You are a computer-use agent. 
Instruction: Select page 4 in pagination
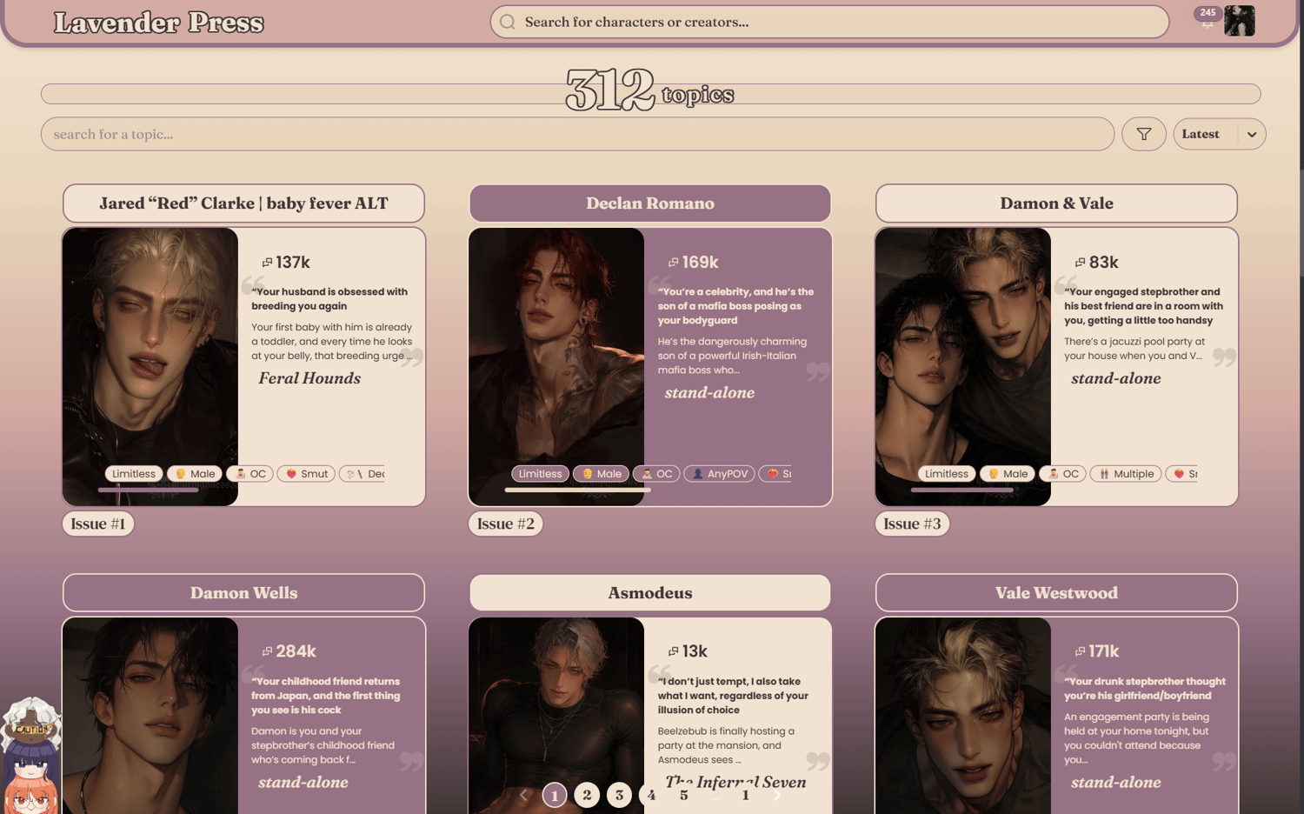(x=651, y=795)
